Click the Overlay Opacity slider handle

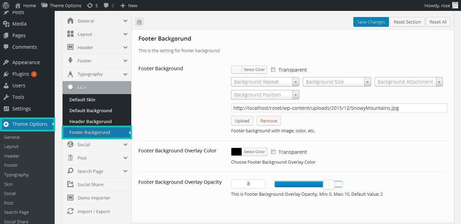tap(328, 184)
